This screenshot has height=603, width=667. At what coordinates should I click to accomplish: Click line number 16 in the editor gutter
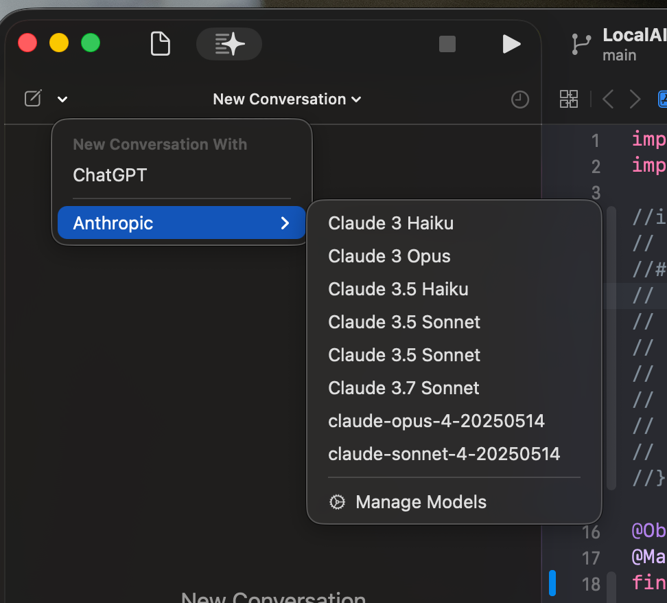591,532
